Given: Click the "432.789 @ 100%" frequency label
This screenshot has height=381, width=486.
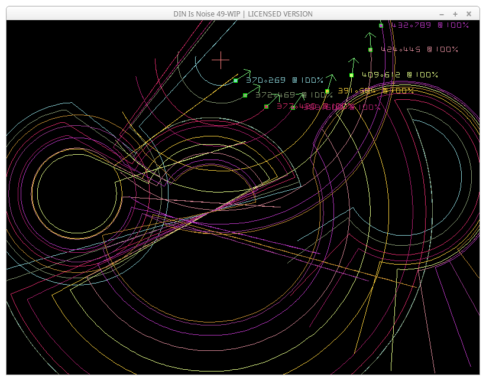Looking at the screenshot, I should coord(430,25).
